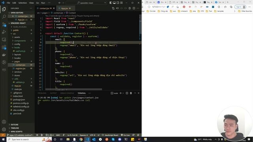Expand the public folder

(x=16, y=30)
